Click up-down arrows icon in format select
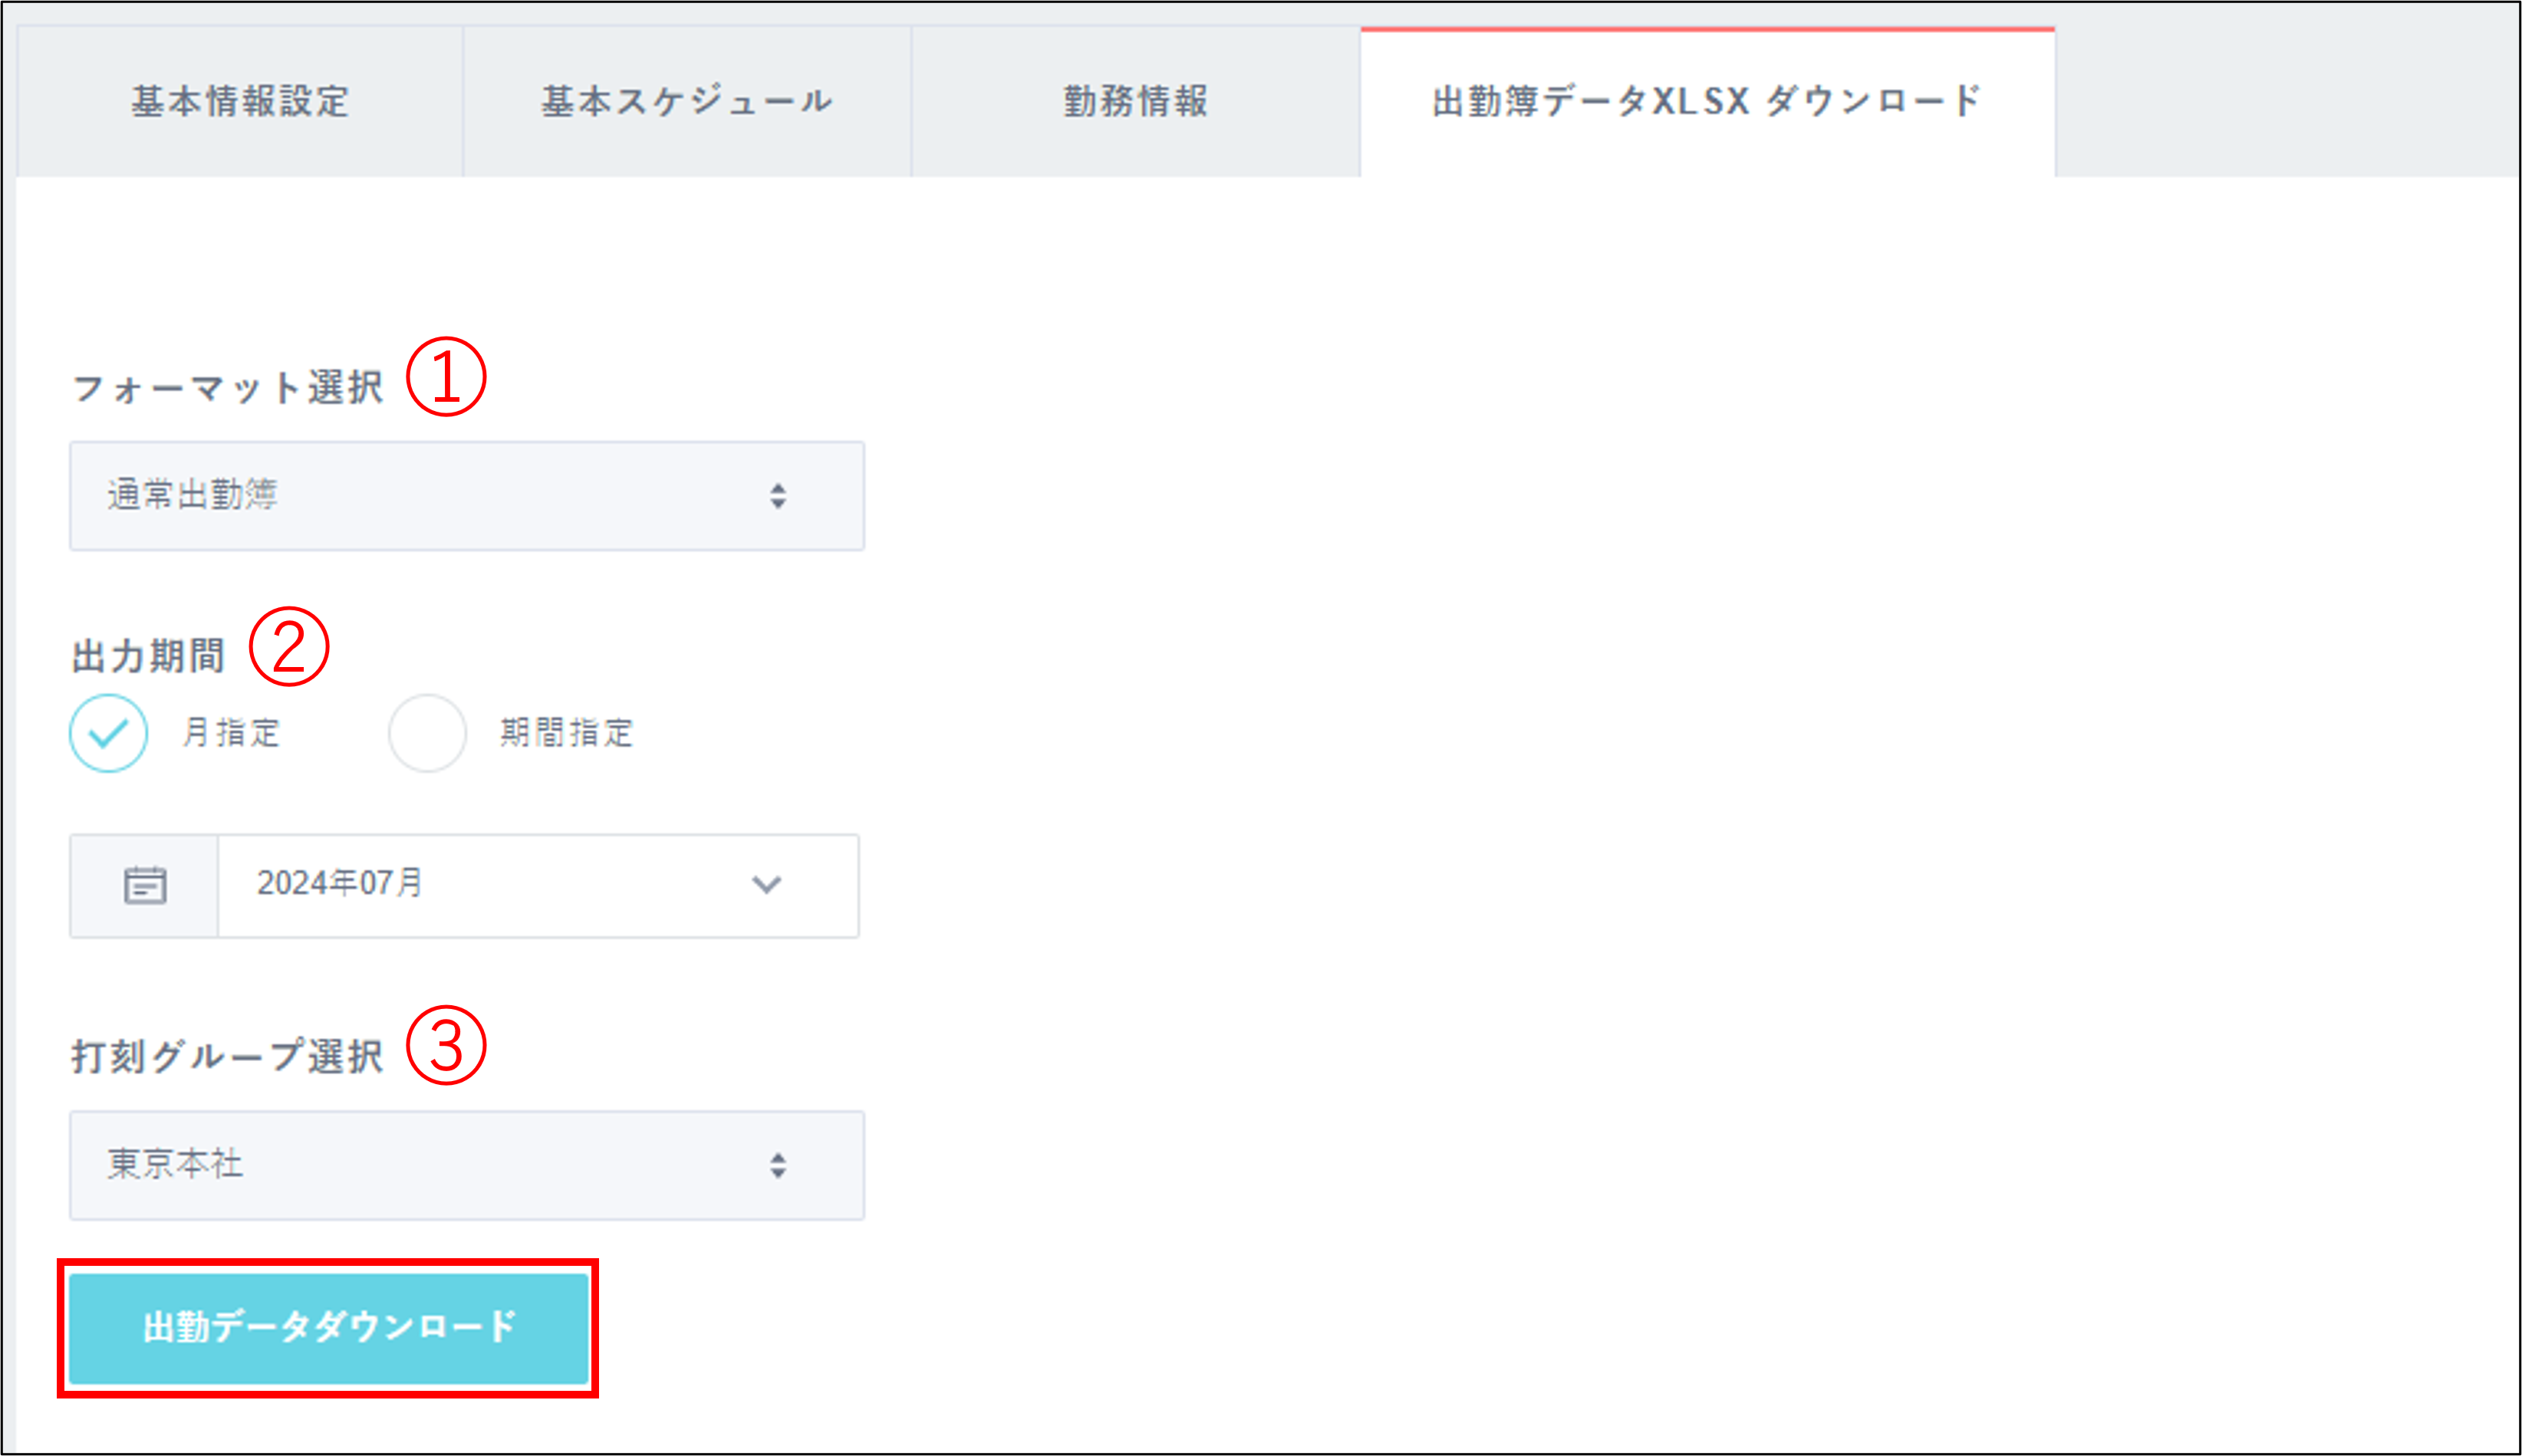 pos(777,496)
